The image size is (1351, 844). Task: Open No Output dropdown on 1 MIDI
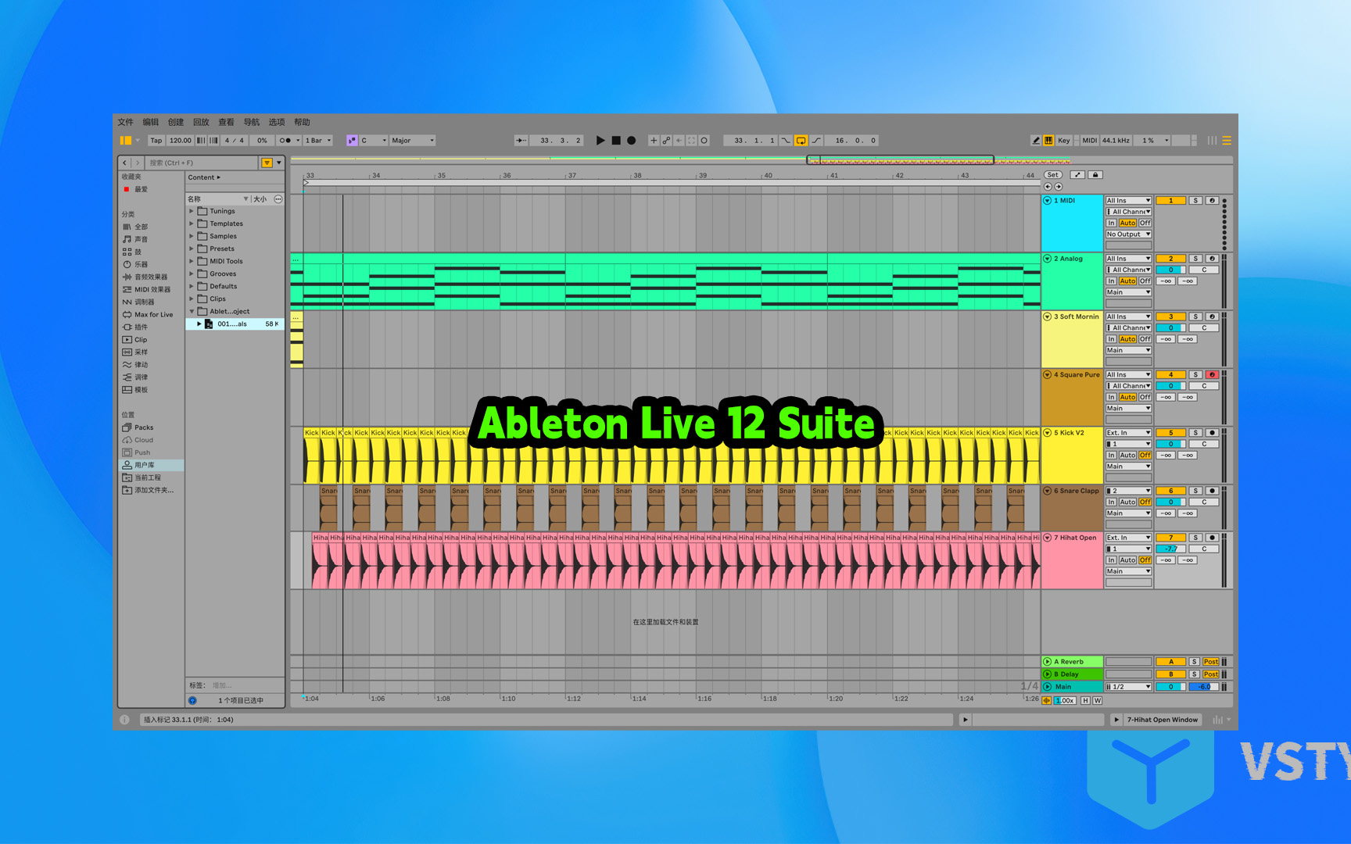click(x=1128, y=234)
